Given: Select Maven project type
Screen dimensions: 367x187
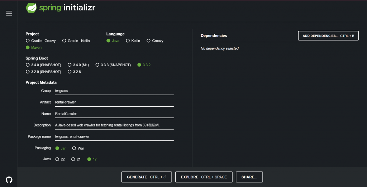Looking at the screenshot, I should (x=34, y=48).
